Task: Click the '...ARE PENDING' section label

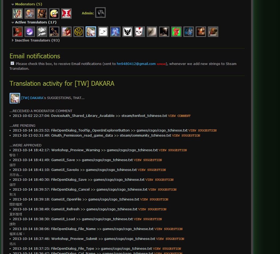Action: coord(23,125)
